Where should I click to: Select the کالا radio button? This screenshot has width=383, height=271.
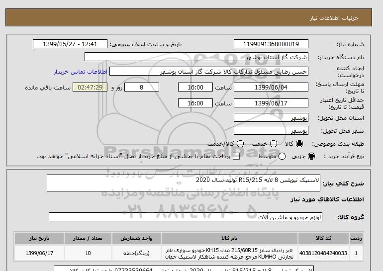point(299,144)
